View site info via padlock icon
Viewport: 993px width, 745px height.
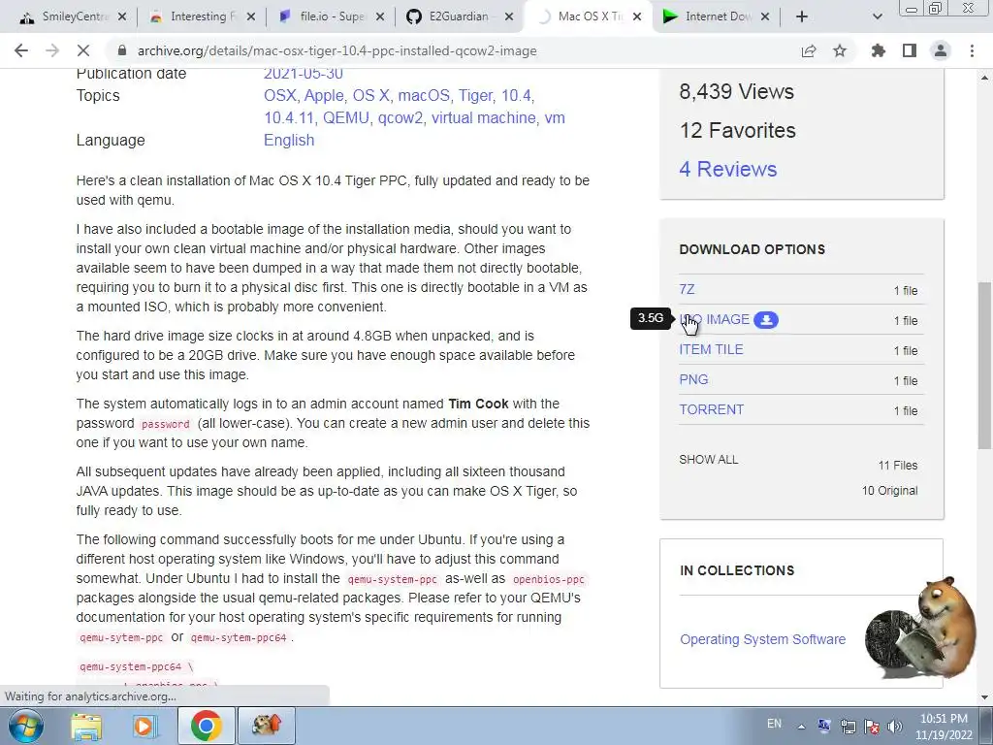coord(122,50)
